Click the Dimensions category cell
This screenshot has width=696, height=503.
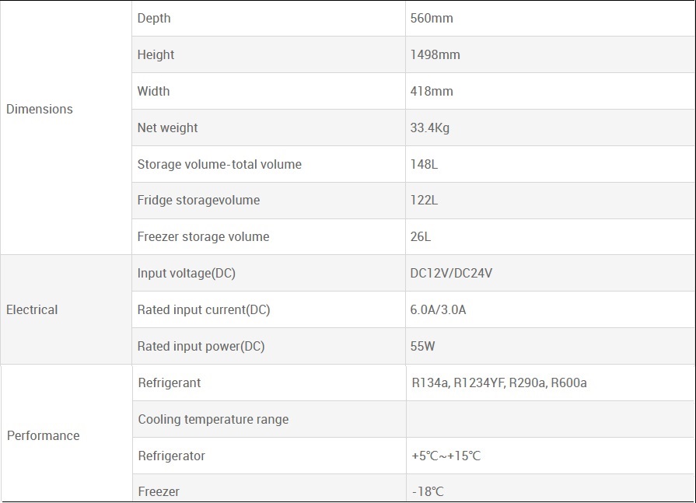40,110
